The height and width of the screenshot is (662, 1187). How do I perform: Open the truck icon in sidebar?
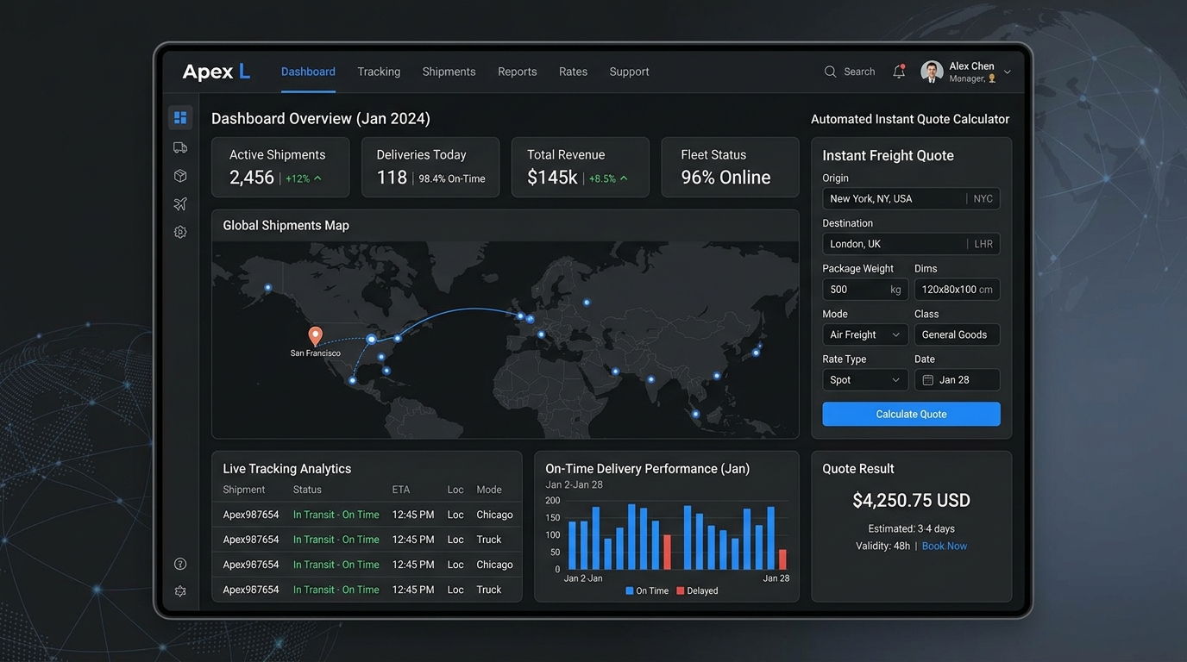click(x=180, y=147)
